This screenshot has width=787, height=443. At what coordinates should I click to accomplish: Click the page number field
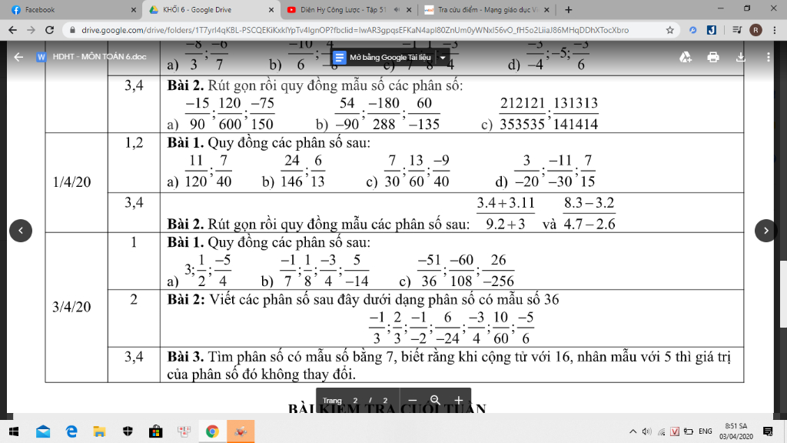click(355, 400)
